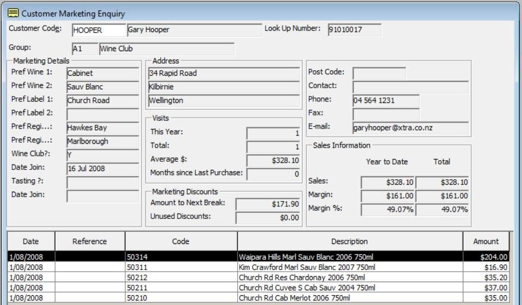Click the Total Margin % value 49.07%
Viewport: 522px width, 305px height.
(x=442, y=210)
